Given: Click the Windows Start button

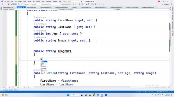Looking at the screenshot, I should [x=68, y=95].
